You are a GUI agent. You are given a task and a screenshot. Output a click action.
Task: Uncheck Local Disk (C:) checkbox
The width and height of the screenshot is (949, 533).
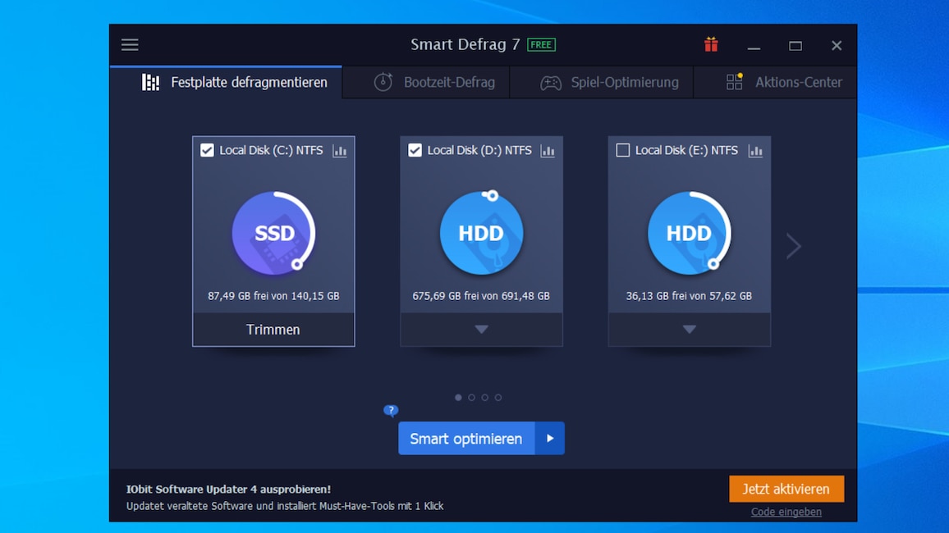[207, 151]
